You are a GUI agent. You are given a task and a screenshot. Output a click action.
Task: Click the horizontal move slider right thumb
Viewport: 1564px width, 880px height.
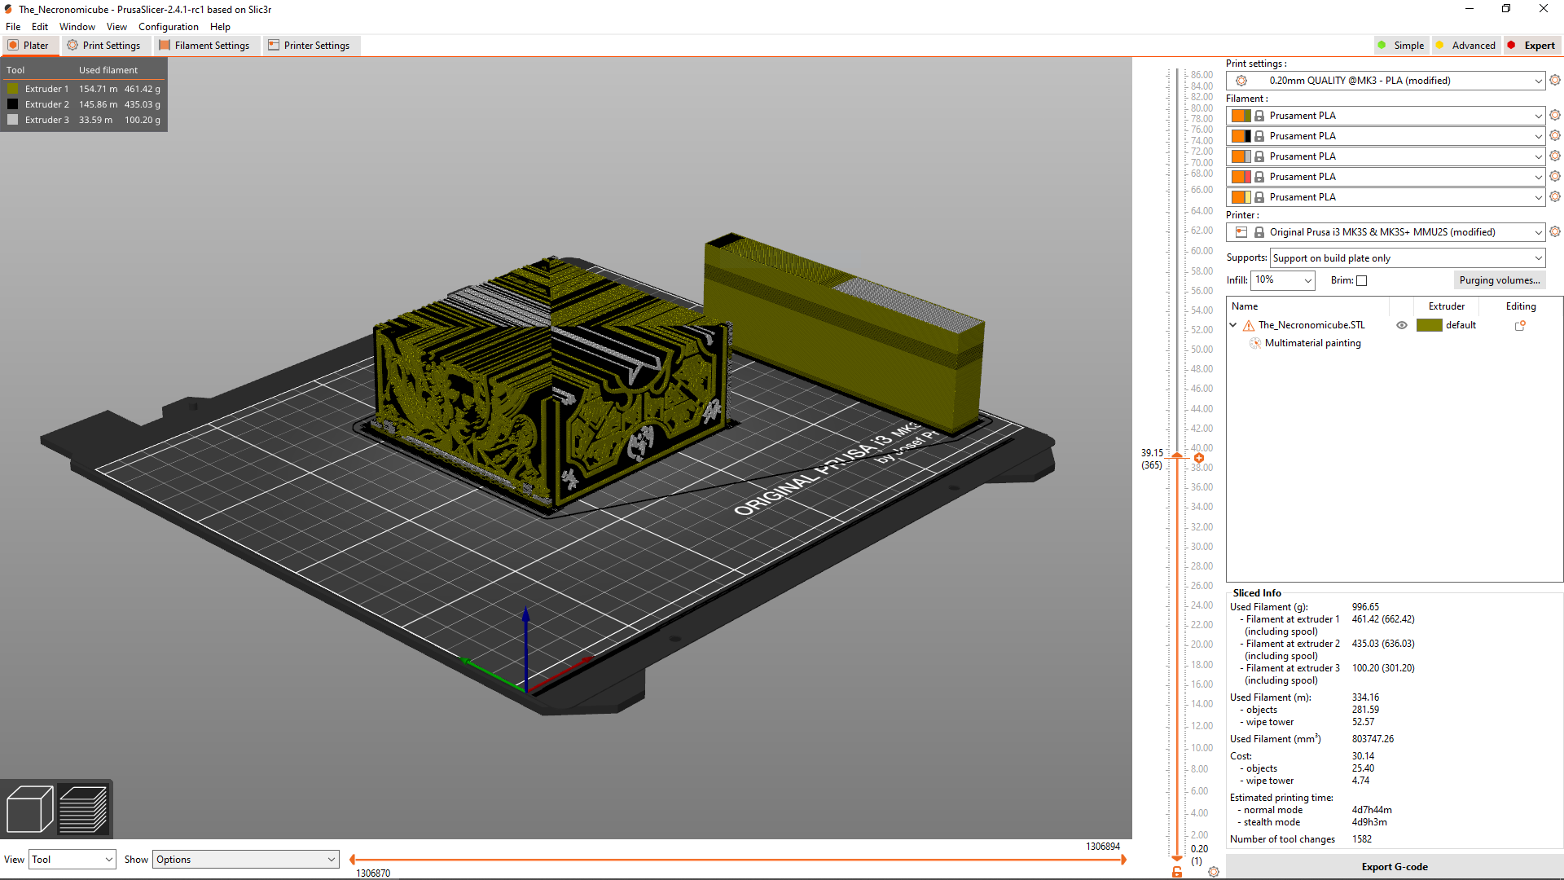click(x=1124, y=860)
